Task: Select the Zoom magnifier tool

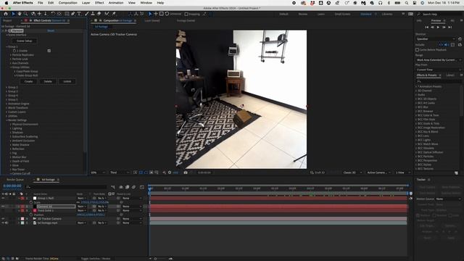Action: point(26,14)
